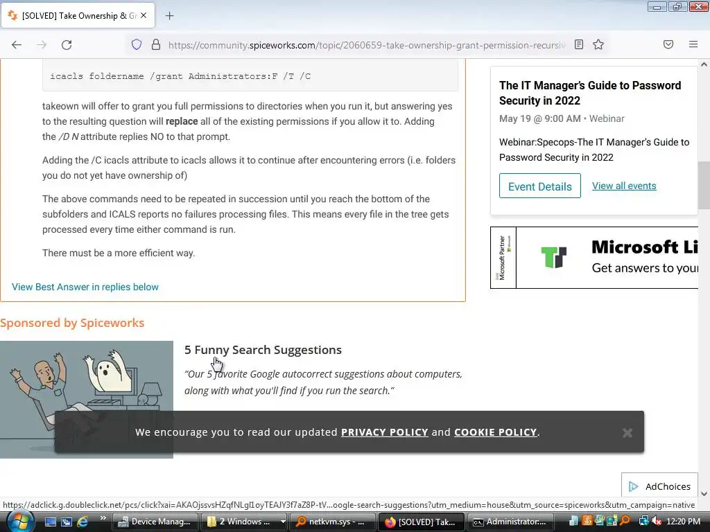Open the tracking protection shield icon
Screen dimensions: 710x532
click(x=137, y=45)
